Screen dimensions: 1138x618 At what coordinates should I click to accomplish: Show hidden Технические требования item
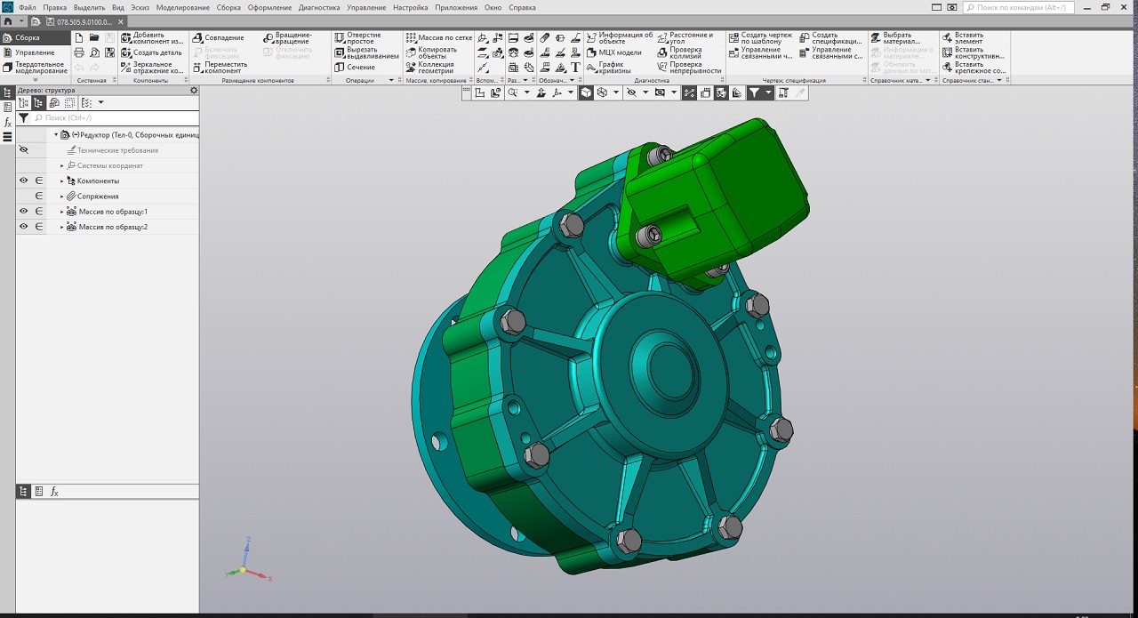pyautogui.click(x=24, y=150)
